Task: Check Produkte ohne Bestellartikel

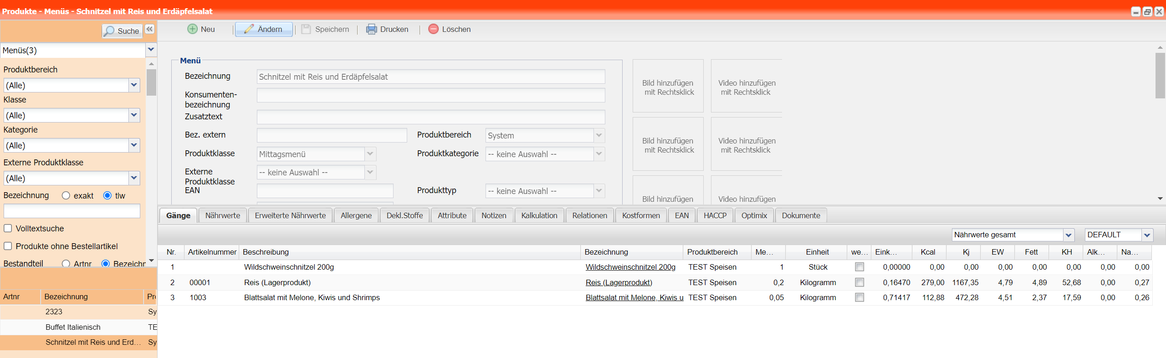Action: (x=8, y=246)
